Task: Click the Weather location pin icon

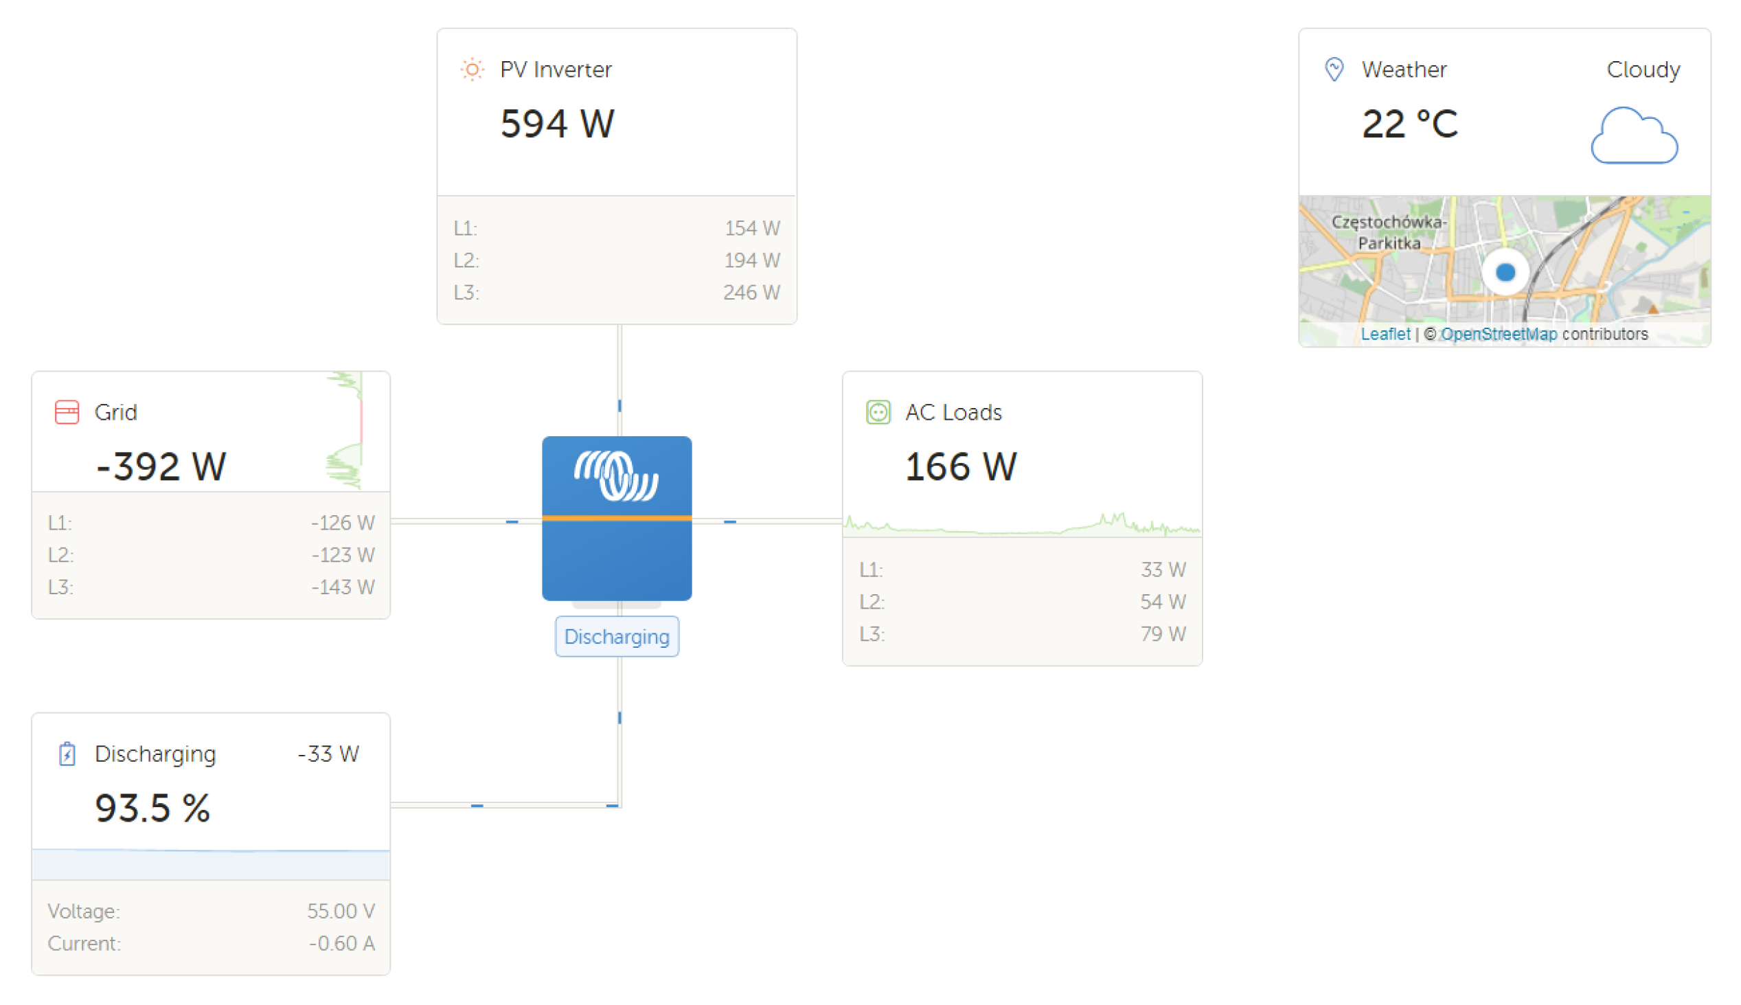Action: (1334, 69)
